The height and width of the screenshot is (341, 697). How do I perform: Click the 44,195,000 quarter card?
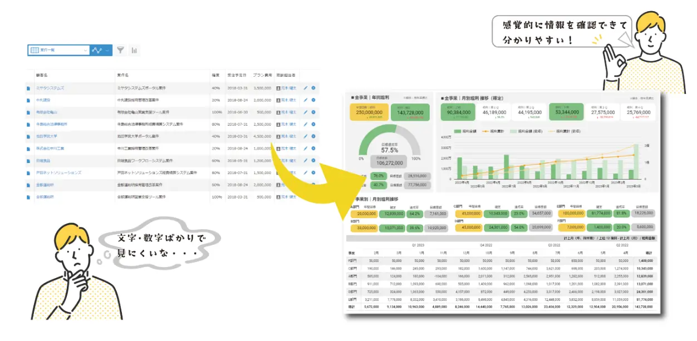pyautogui.click(x=530, y=112)
